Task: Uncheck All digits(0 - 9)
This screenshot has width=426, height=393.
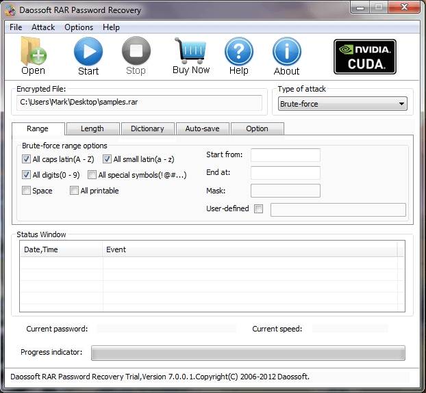Action: click(x=26, y=175)
